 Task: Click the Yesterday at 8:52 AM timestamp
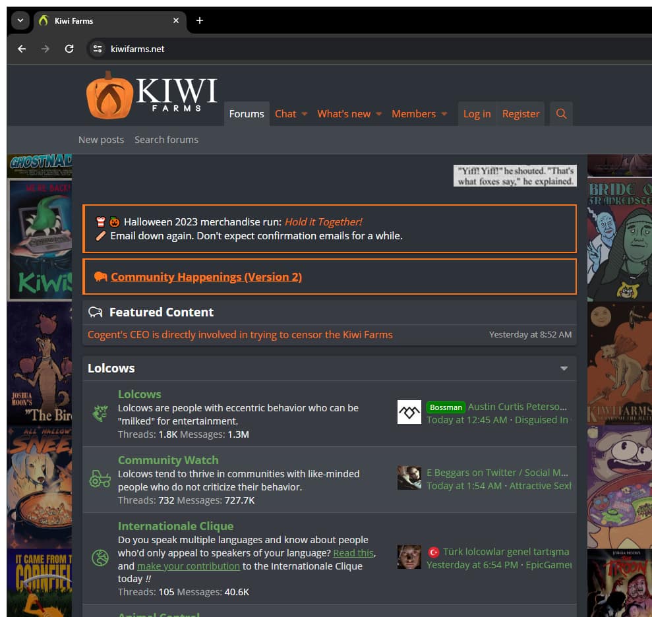coord(530,335)
